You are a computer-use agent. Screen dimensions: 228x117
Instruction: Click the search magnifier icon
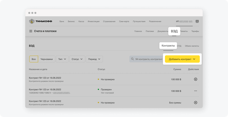(x=133, y=59)
